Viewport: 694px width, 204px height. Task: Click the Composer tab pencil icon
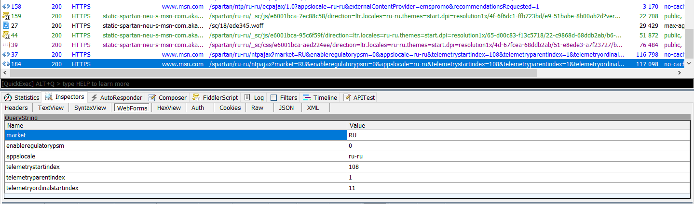coord(152,97)
